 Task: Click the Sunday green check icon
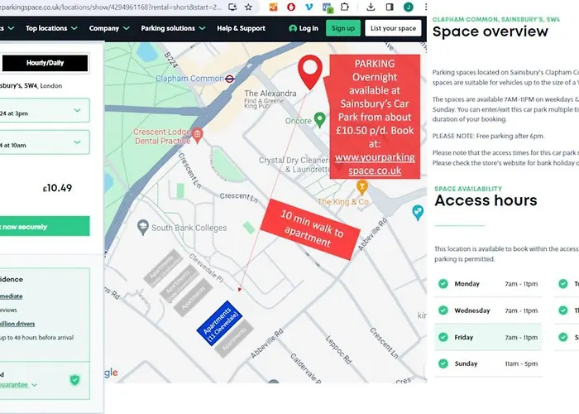tap(443, 363)
